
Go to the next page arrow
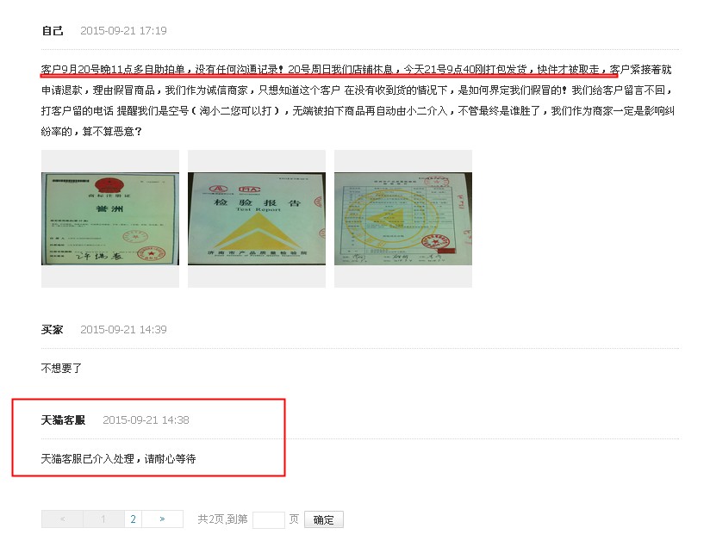[163, 519]
